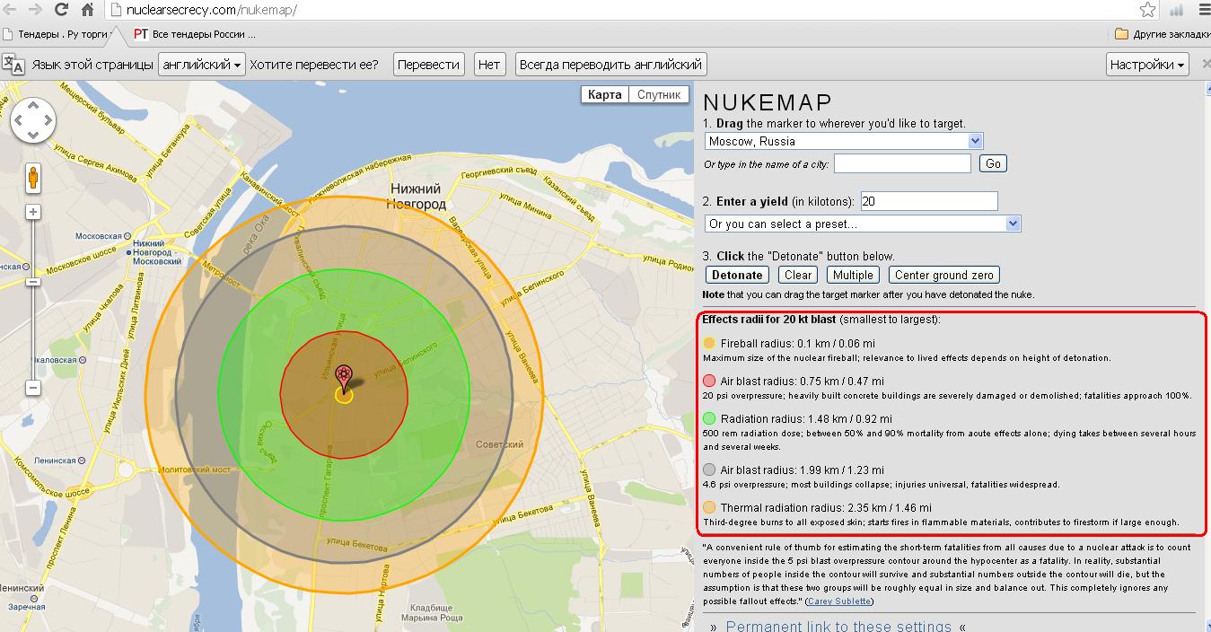Screen dimensions: 1211x632
Task: Open the Carey Sublette link
Action: [x=838, y=601]
